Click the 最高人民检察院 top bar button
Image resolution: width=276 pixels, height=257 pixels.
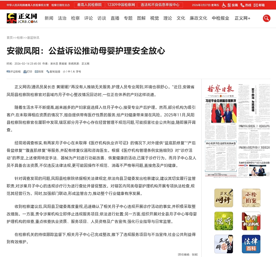tap(89, 5)
